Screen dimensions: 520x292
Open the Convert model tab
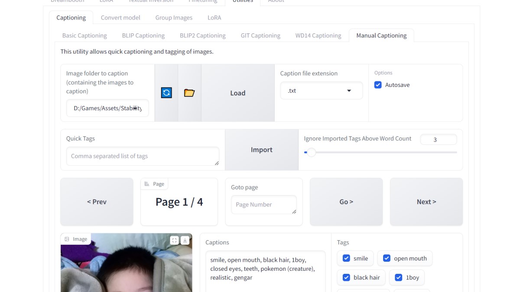[x=120, y=18]
